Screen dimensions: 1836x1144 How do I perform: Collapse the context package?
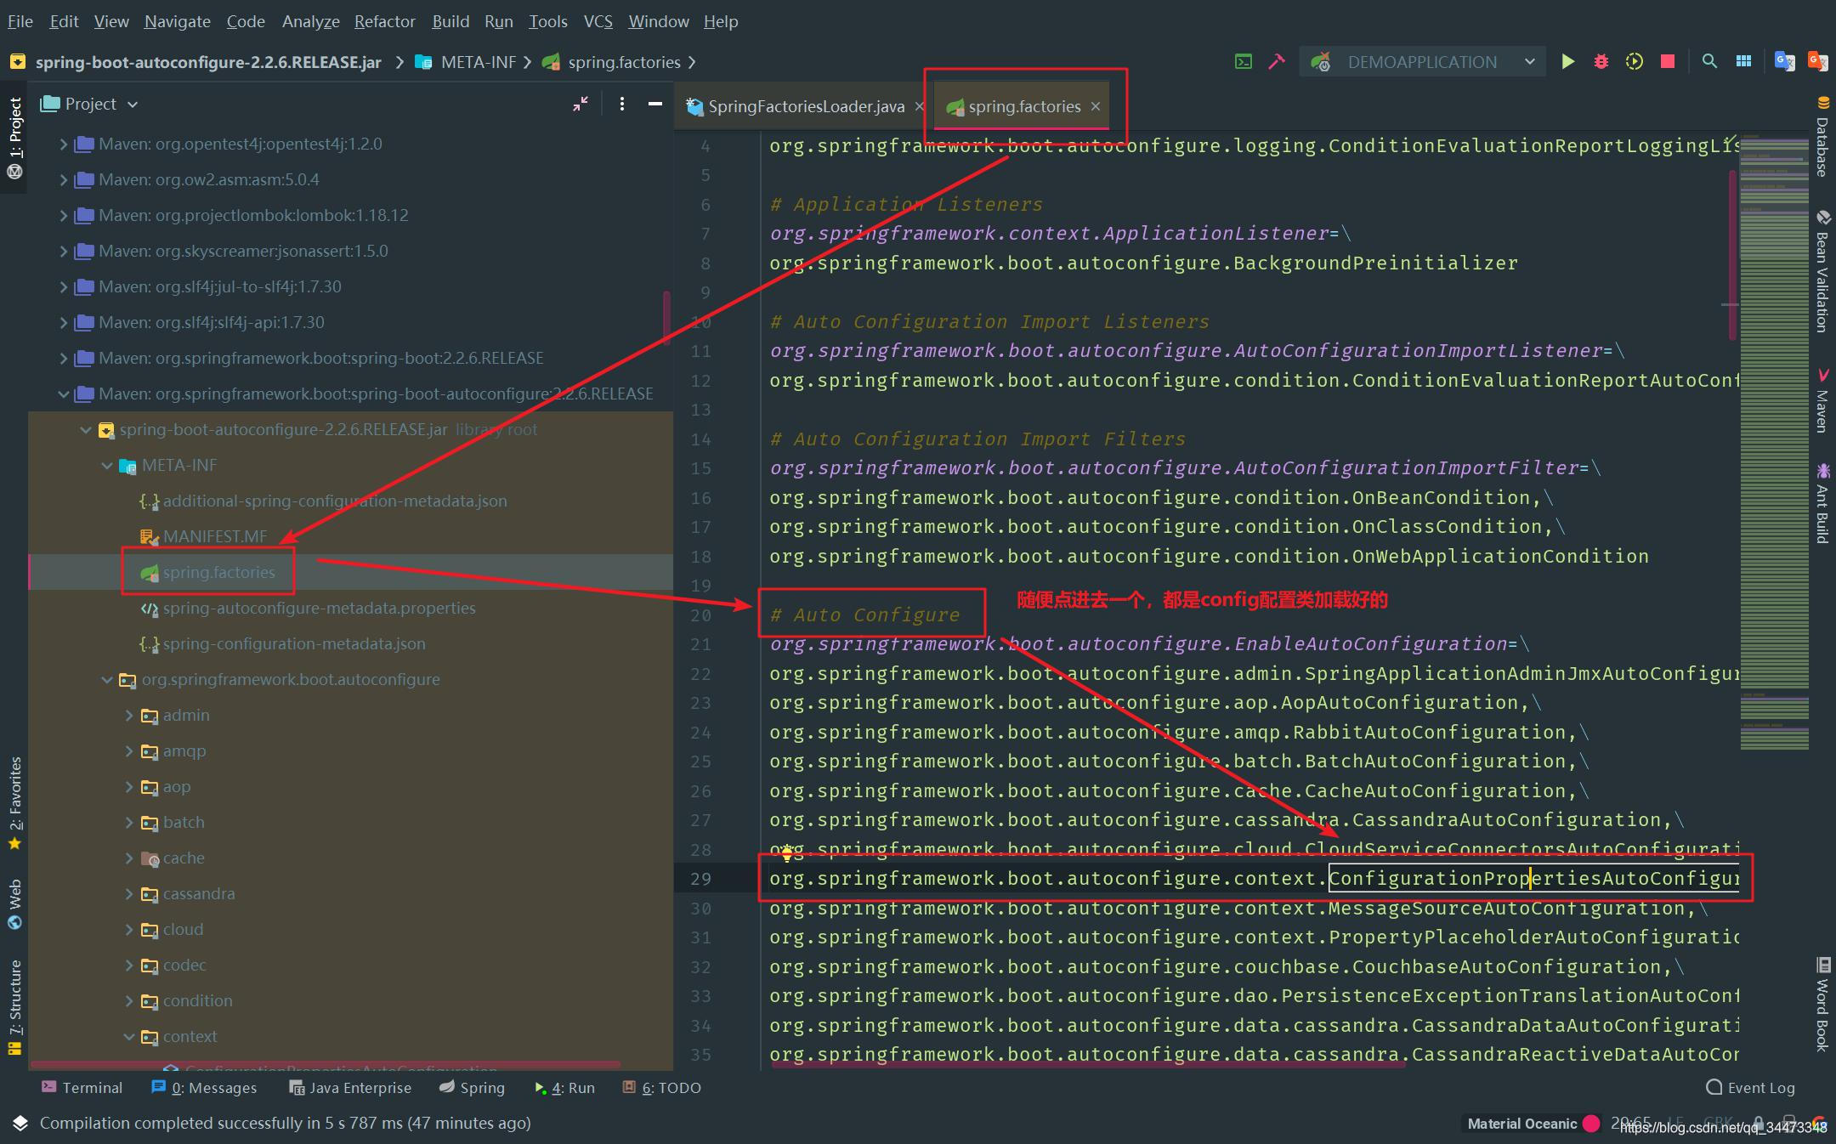128,1037
